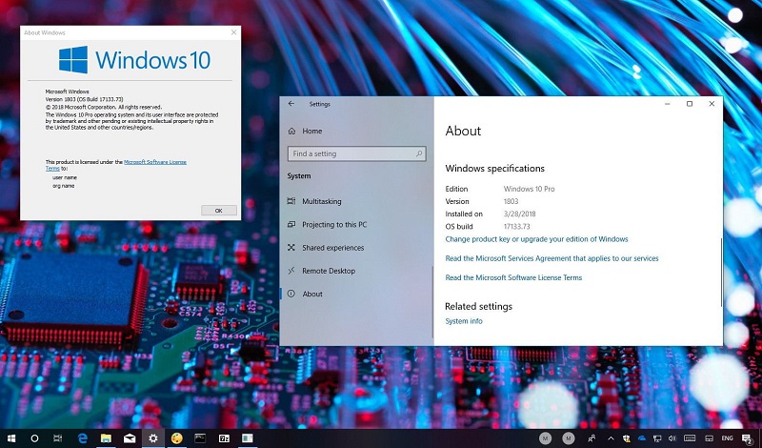Launch Microsoft Edge from the taskbar
The height and width of the screenshot is (448, 762).
click(x=83, y=438)
